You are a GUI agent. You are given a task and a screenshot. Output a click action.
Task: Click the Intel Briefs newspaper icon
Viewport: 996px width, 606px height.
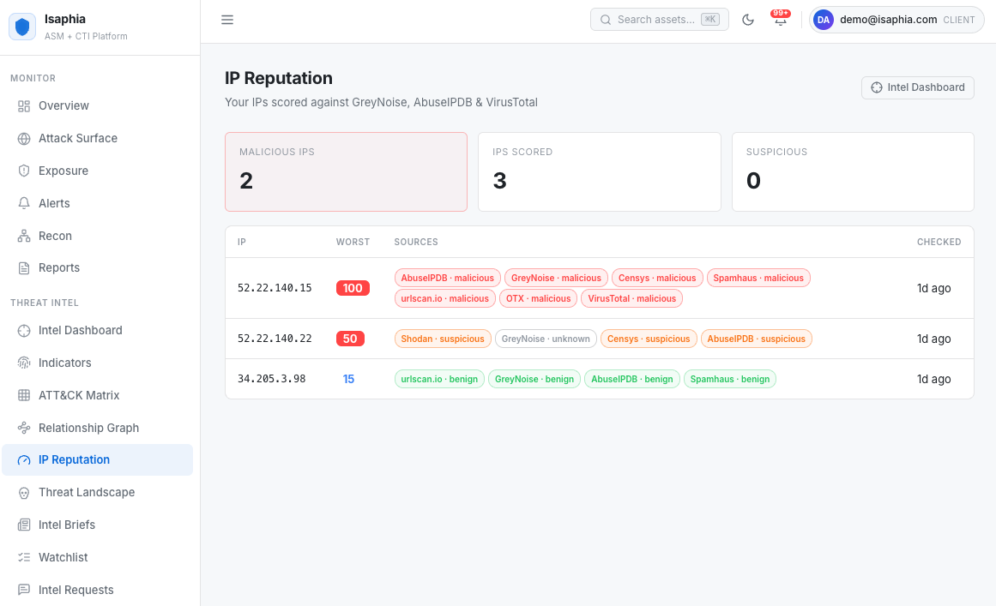click(24, 525)
